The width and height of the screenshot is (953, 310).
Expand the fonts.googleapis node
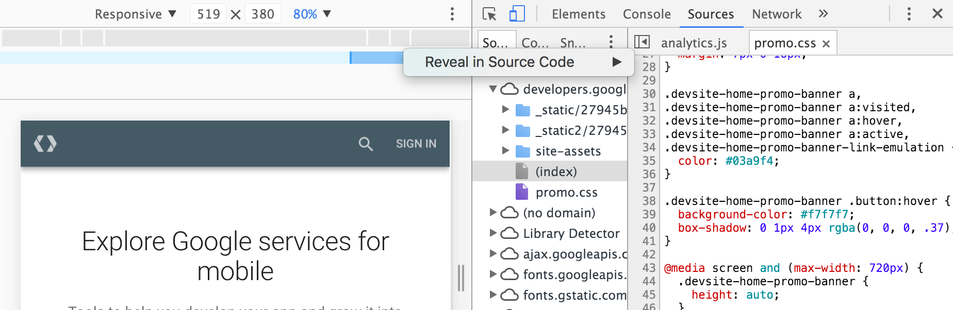[x=493, y=274]
